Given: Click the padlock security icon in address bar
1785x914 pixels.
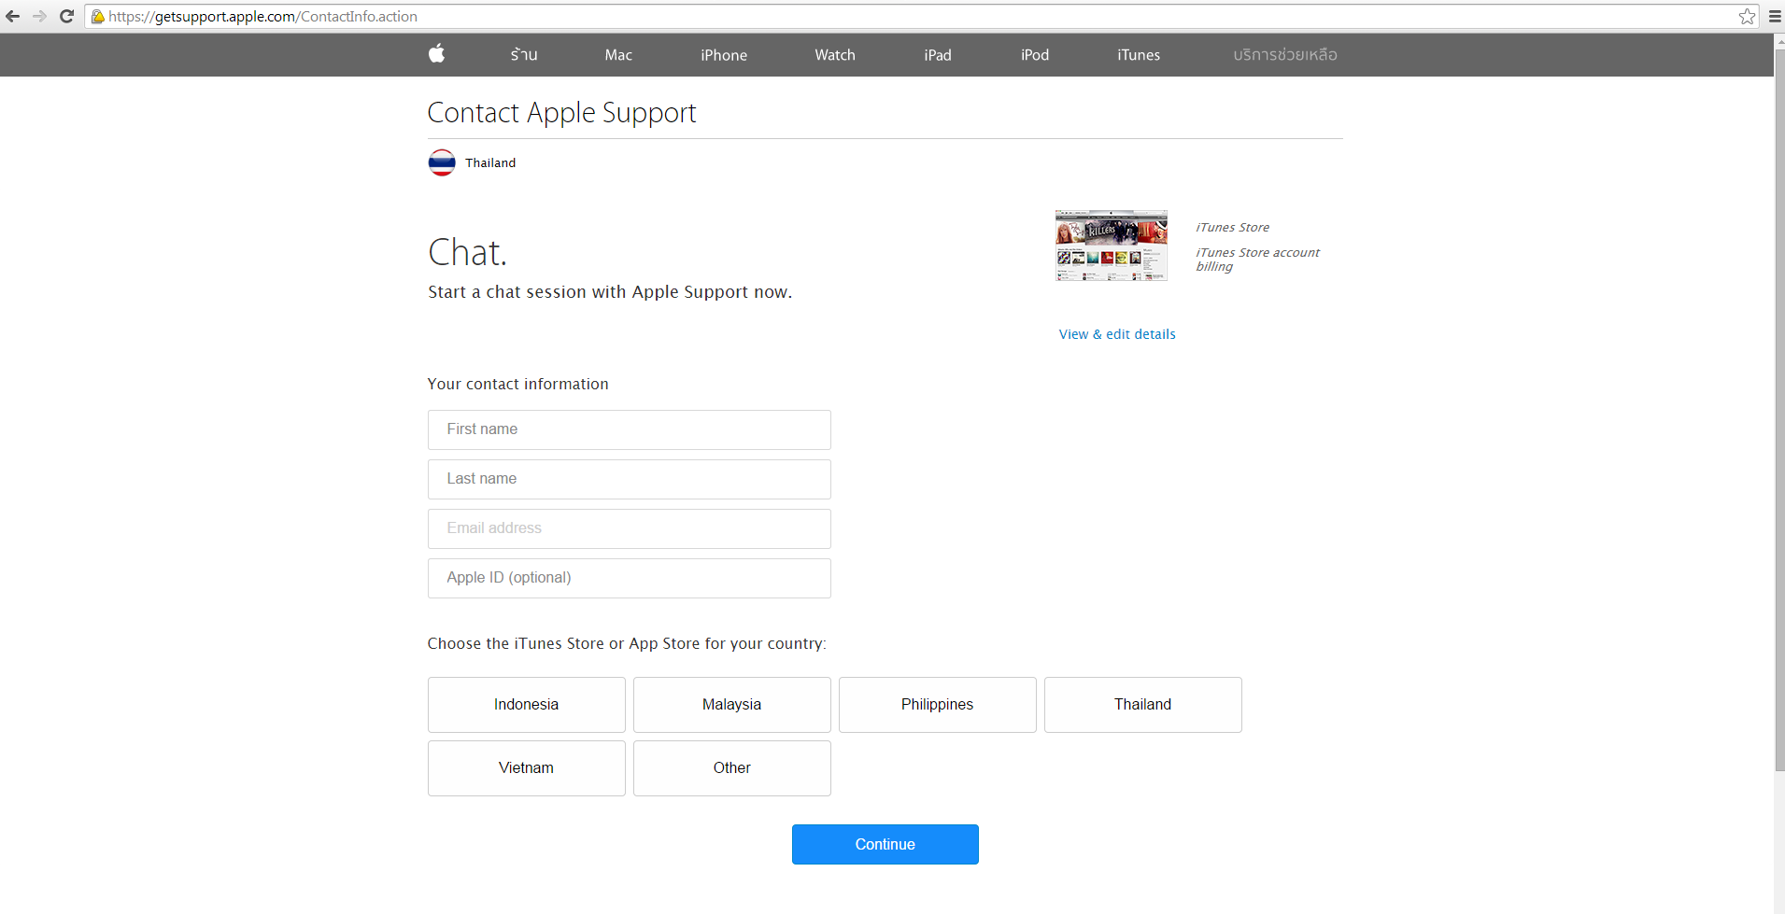Looking at the screenshot, I should pos(97,16).
